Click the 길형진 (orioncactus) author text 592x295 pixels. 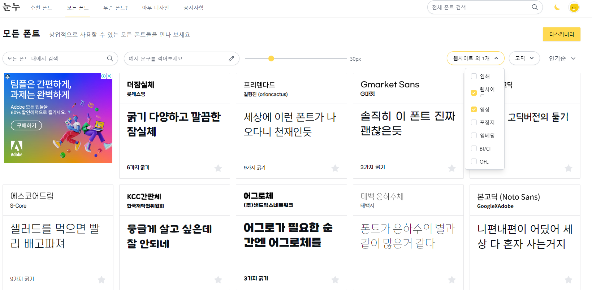265,94
